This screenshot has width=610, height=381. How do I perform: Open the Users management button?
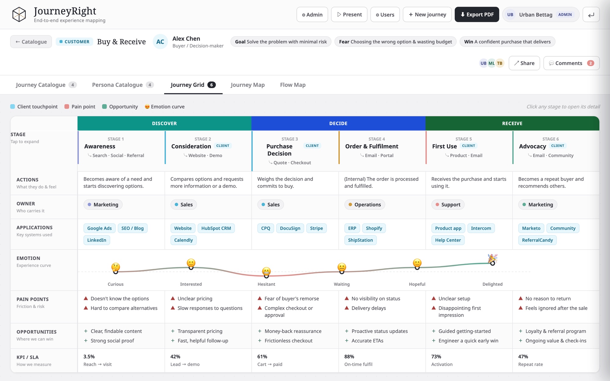click(385, 15)
